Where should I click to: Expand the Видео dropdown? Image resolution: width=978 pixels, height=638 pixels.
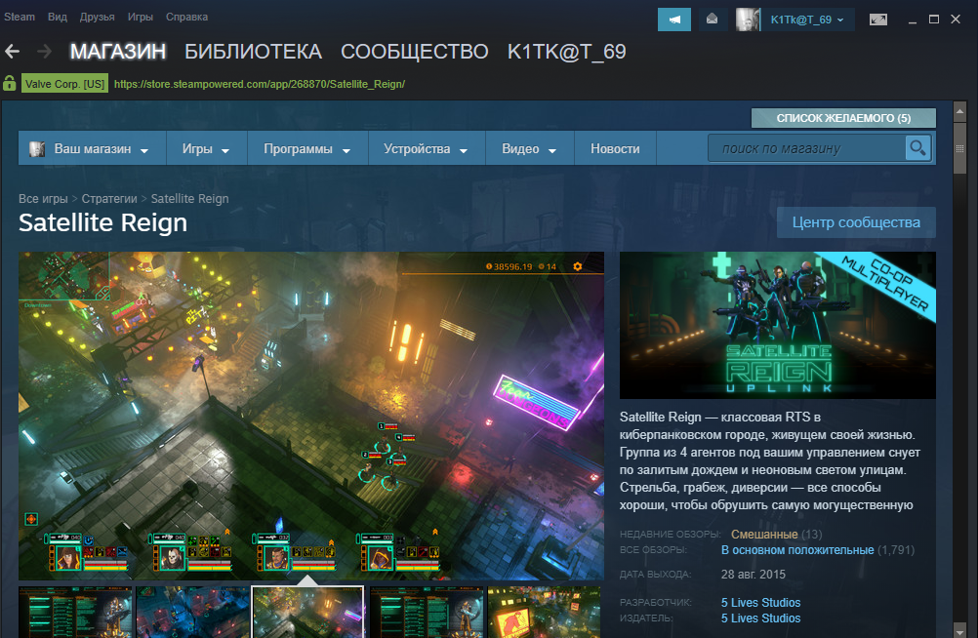pos(530,148)
